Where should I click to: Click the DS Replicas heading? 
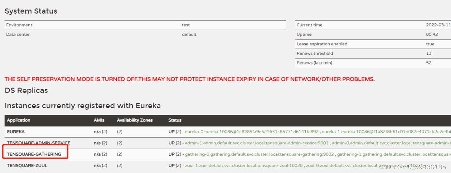[x=26, y=90]
